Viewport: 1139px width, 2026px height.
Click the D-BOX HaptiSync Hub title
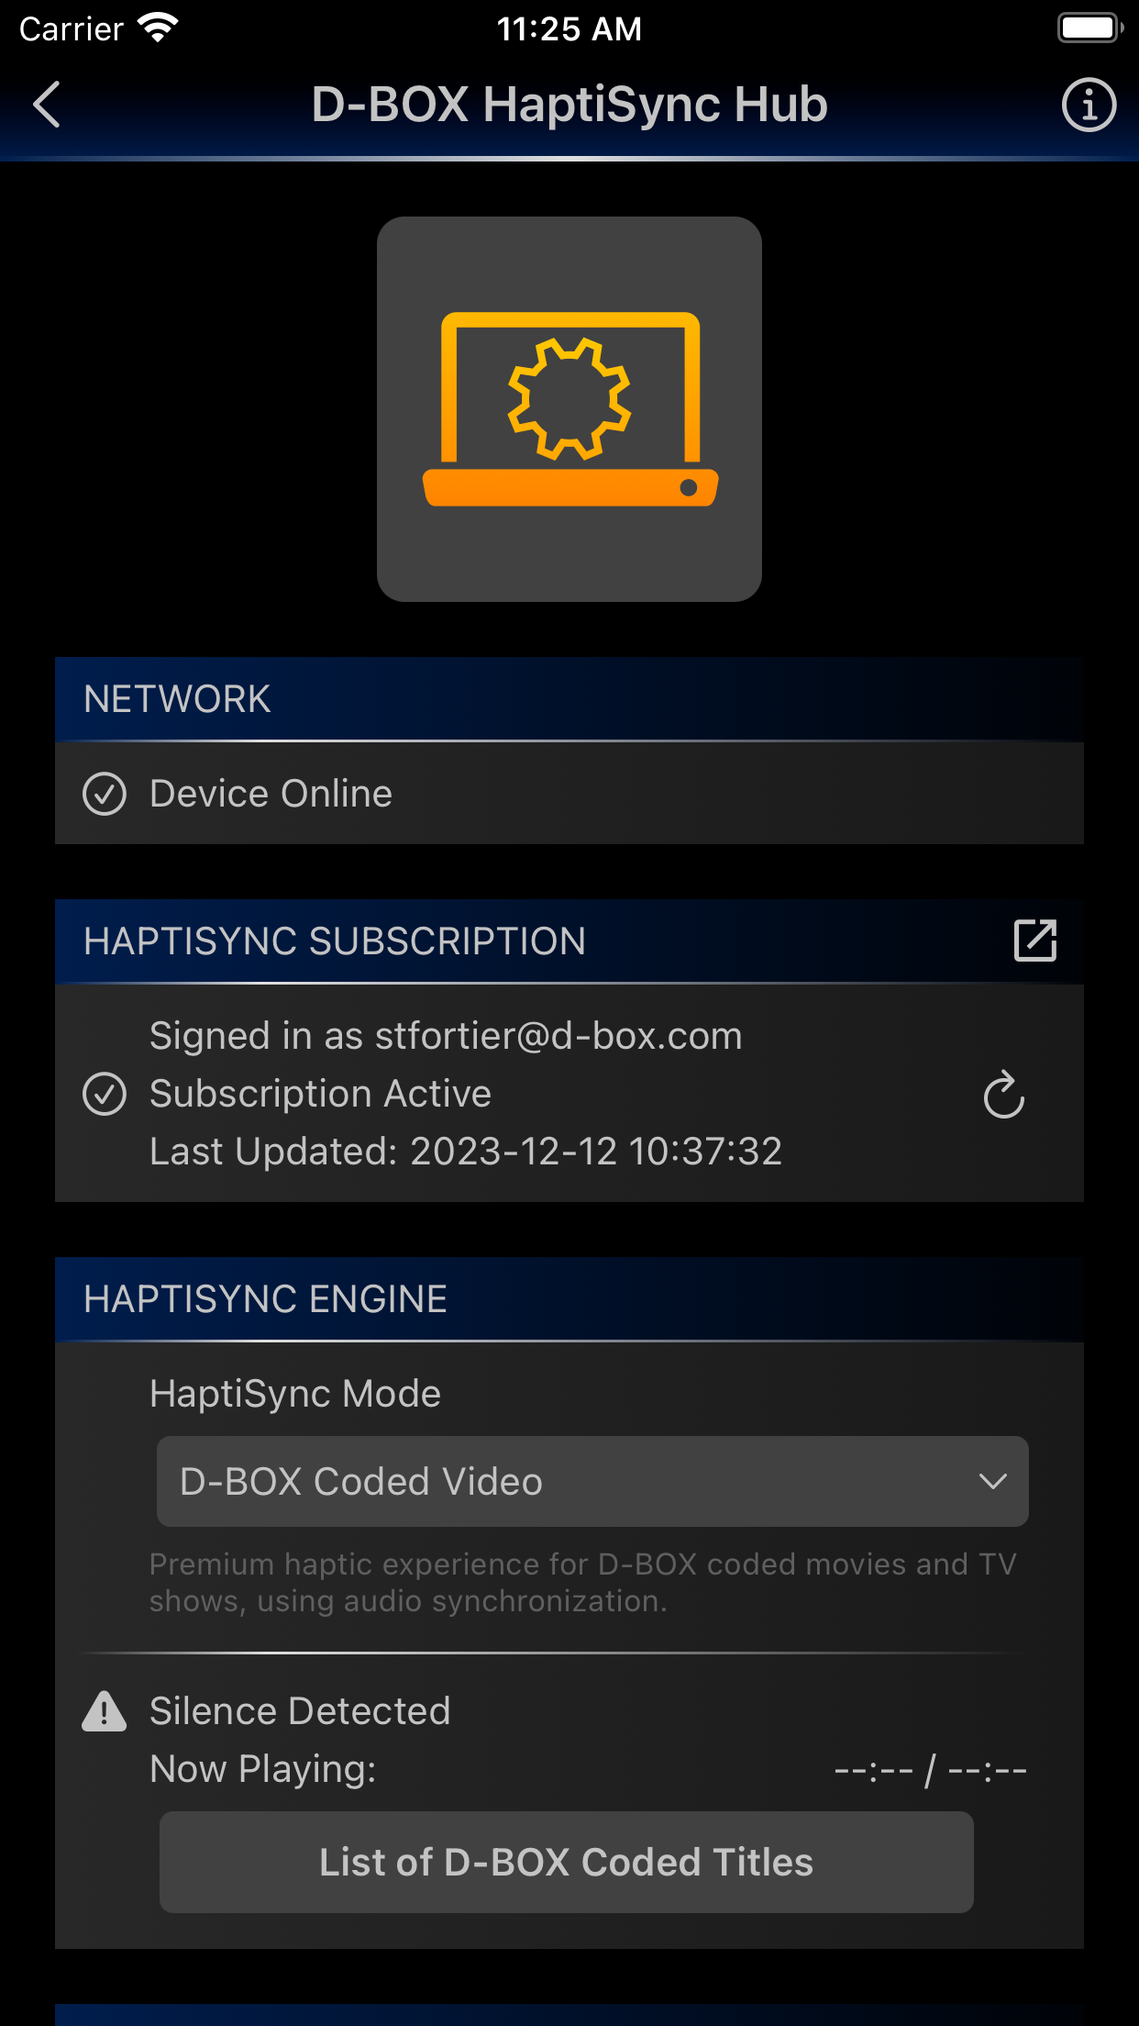[x=569, y=105]
